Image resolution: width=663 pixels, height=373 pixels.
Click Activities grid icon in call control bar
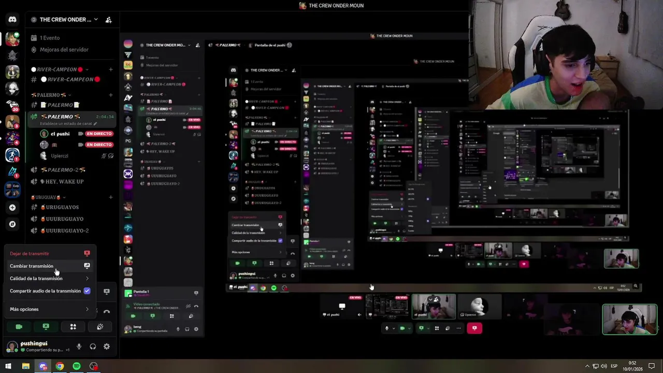coord(437,328)
